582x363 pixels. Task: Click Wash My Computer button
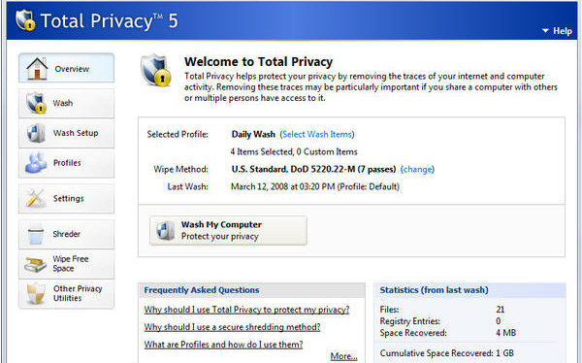tap(228, 230)
